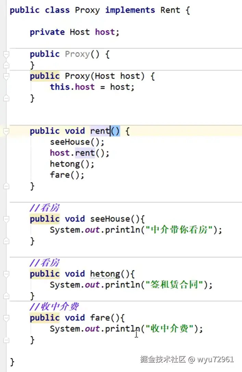Click fold-end marker after rent() body

(x=6, y=186)
